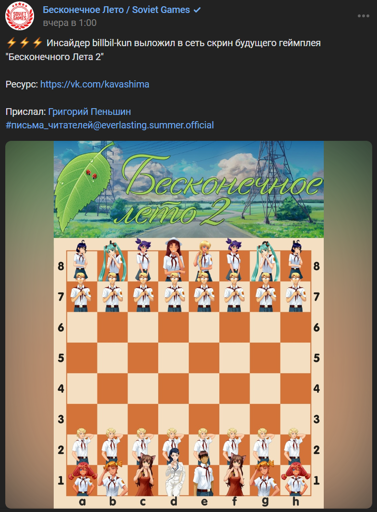Viewport: 377px width, 512px height.
Task: Open the post timestamp вчера в 1:00
Action: (x=70, y=23)
